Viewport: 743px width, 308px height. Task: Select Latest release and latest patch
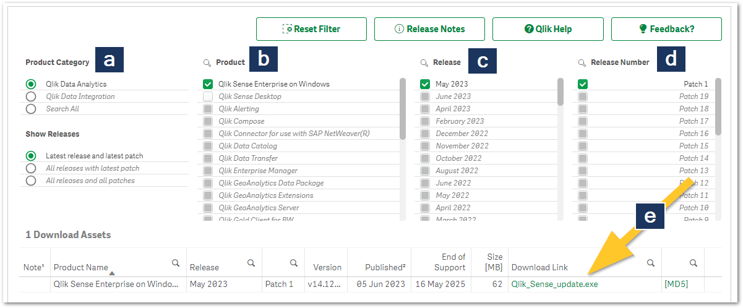pyautogui.click(x=31, y=156)
